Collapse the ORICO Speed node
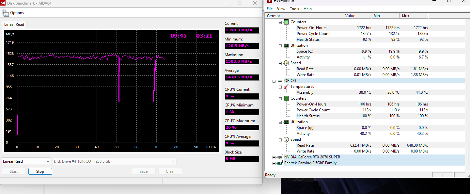 pos(280,139)
